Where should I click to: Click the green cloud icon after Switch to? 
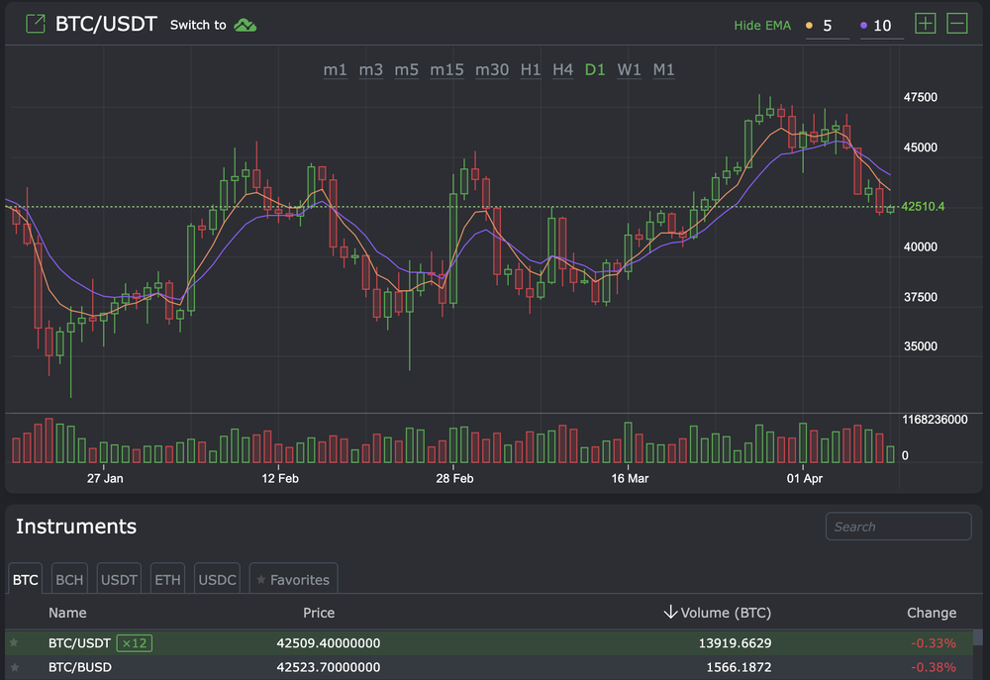245,26
